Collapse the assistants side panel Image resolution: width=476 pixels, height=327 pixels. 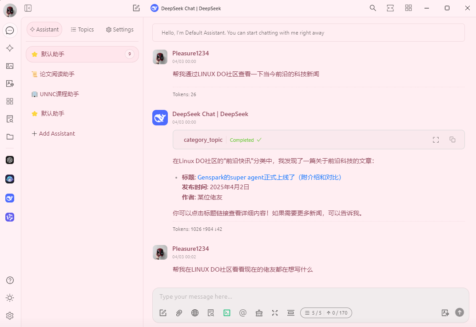coord(28,8)
